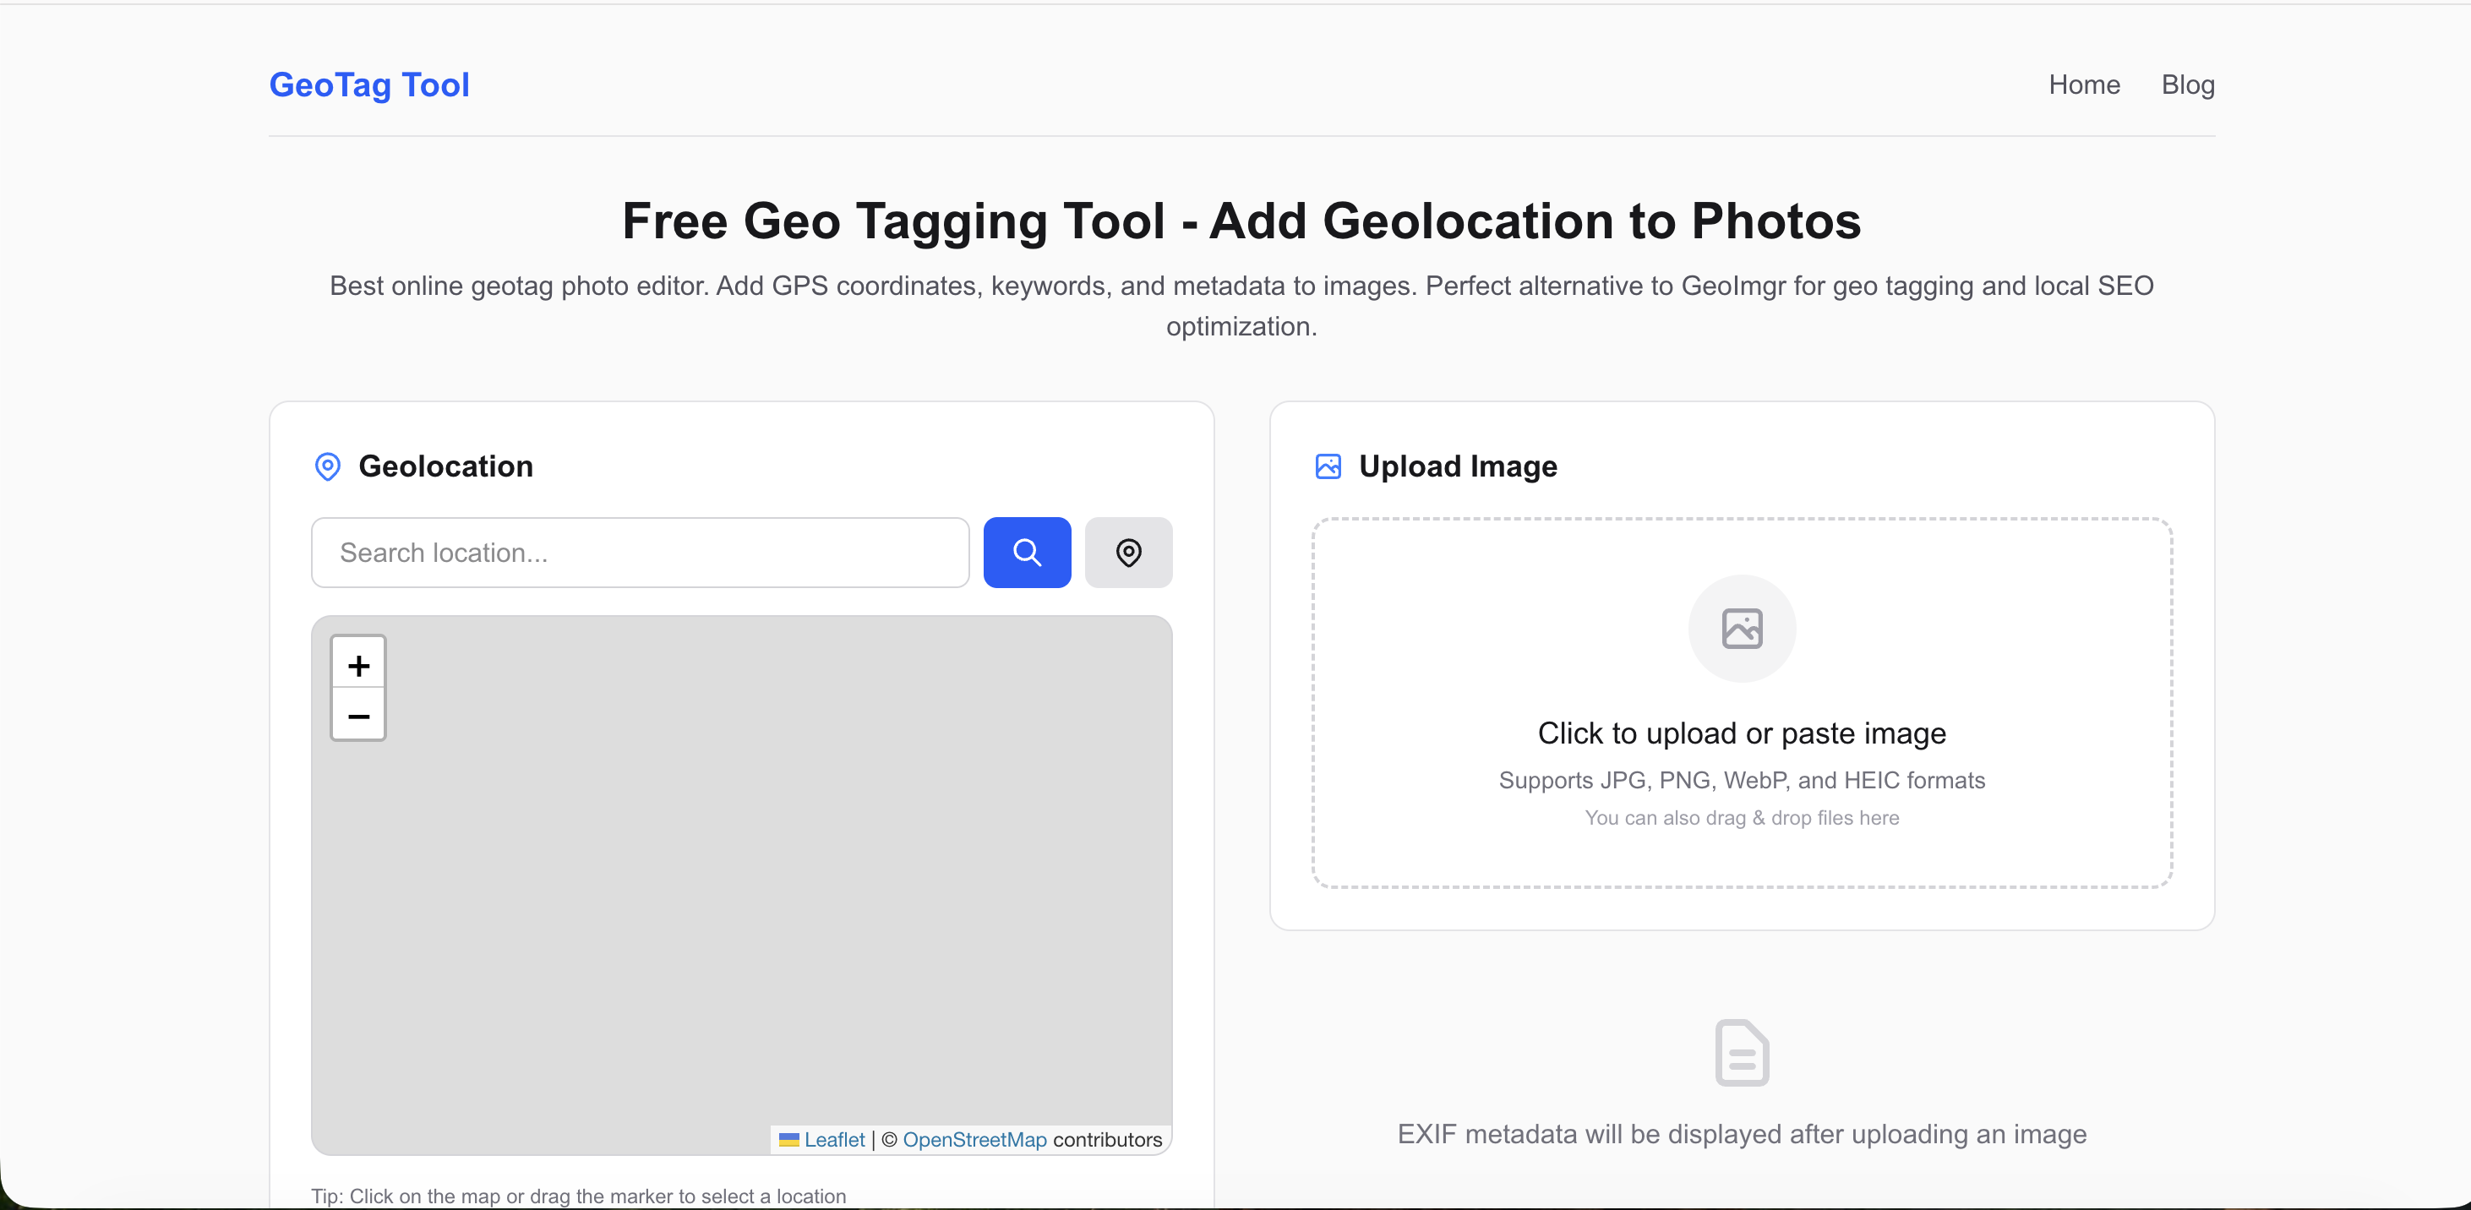Zoom out on the map with minus control
The width and height of the screenshot is (2471, 1210).
tap(357, 719)
